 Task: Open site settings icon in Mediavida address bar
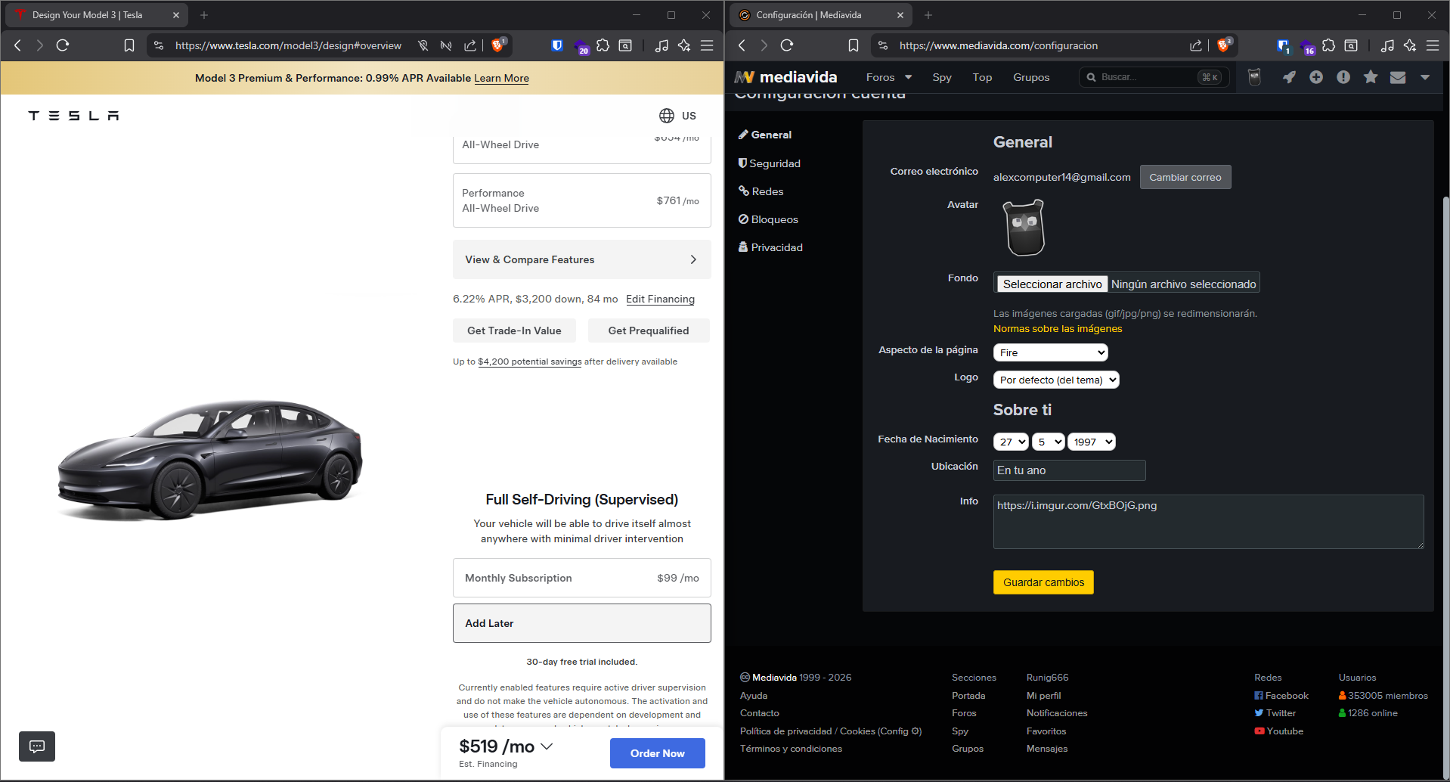pyautogui.click(x=883, y=45)
